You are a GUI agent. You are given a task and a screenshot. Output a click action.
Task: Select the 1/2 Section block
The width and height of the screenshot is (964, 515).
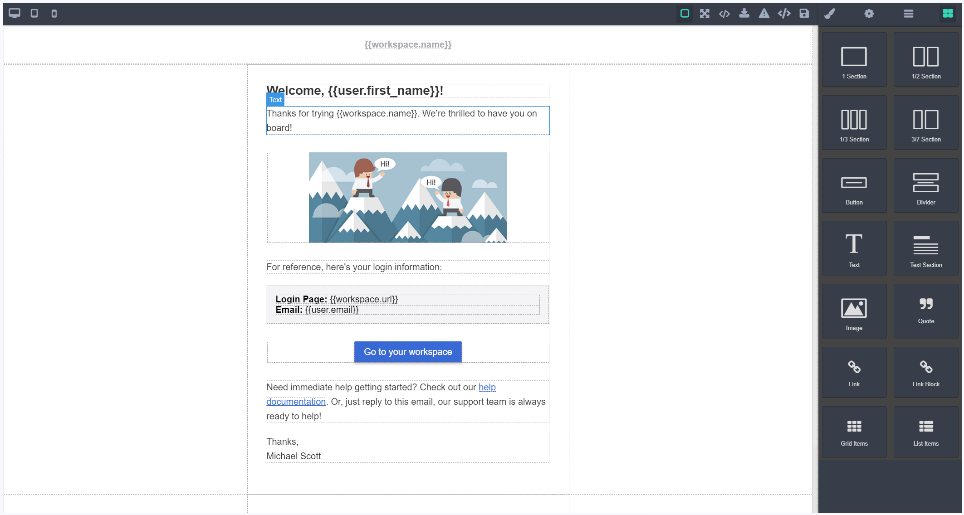(926, 60)
